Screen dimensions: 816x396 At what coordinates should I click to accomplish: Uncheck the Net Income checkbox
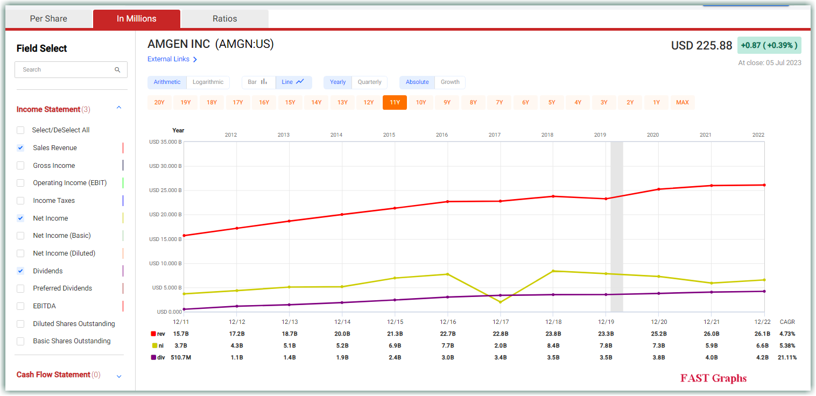pyautogui.click(x=20, y=218)
